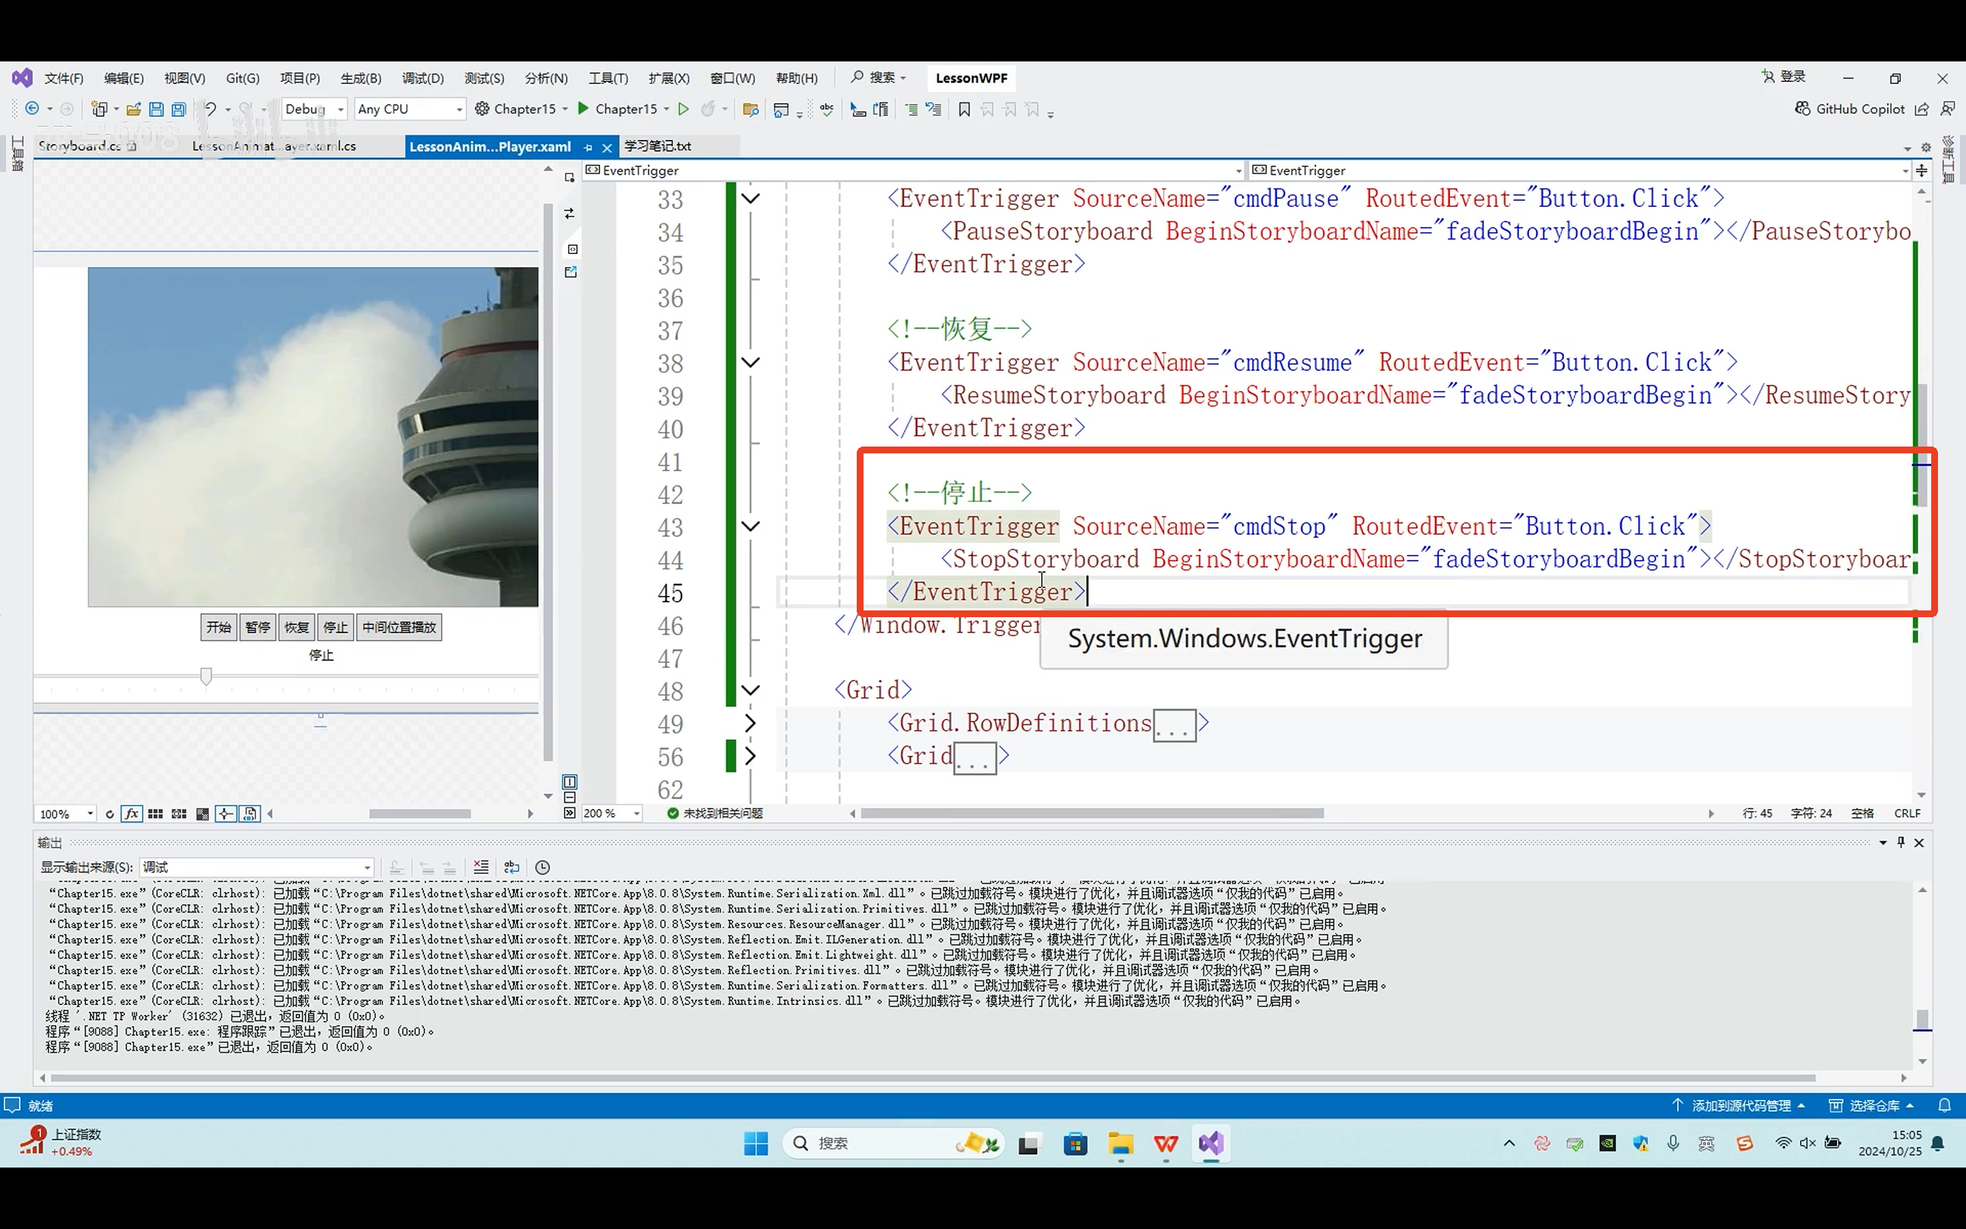The image size is (1966, 1229).
Task: Click the swap panes icon in designer splitter
Action: [x=569, y=214]
